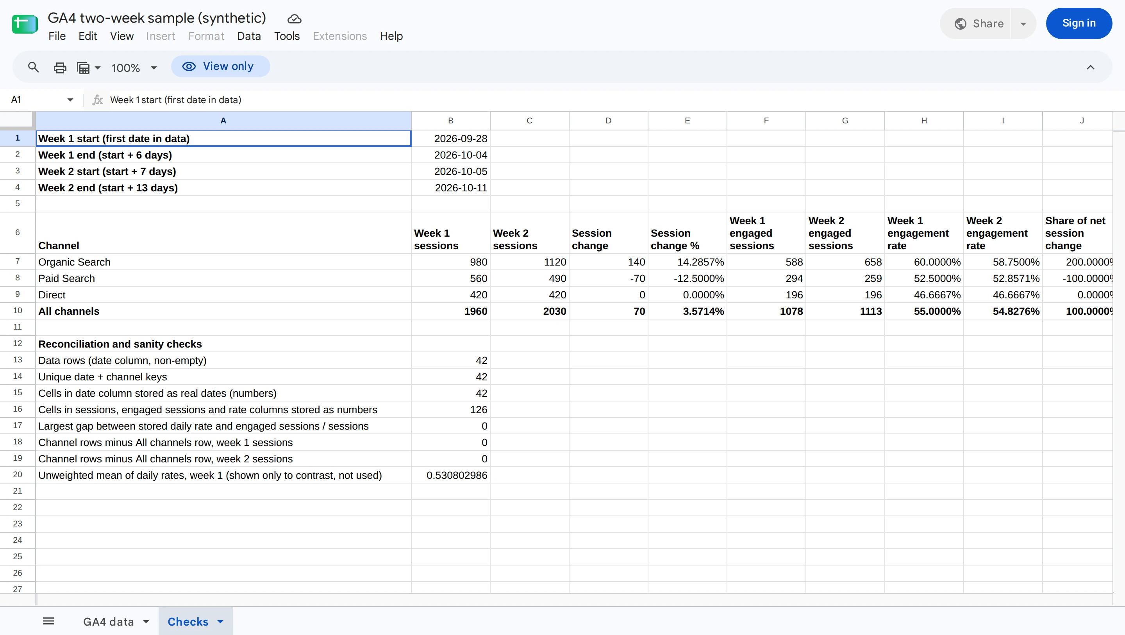Open the Data menu
The height and width of the screenshot is (635, 1125).
pos(249,36)
